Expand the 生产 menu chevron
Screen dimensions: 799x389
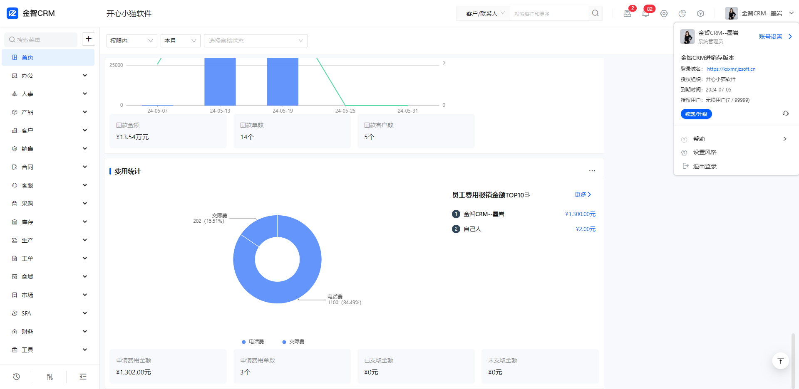coord(85,240)
